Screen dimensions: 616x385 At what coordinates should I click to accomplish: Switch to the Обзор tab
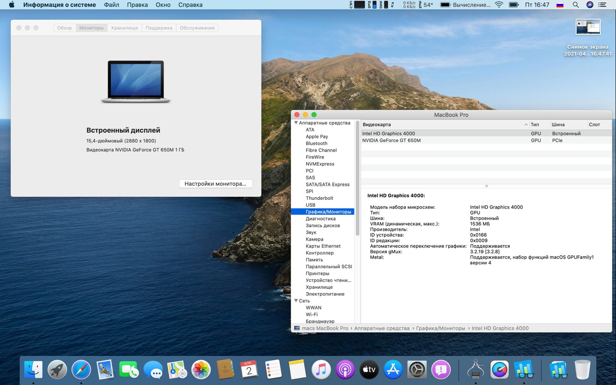point(64,28)
